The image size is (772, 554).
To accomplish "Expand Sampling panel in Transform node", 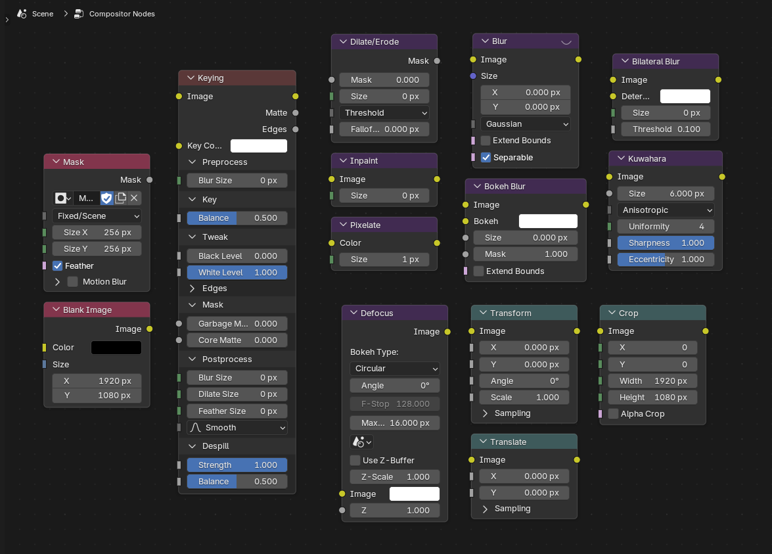I will [485, 413].
